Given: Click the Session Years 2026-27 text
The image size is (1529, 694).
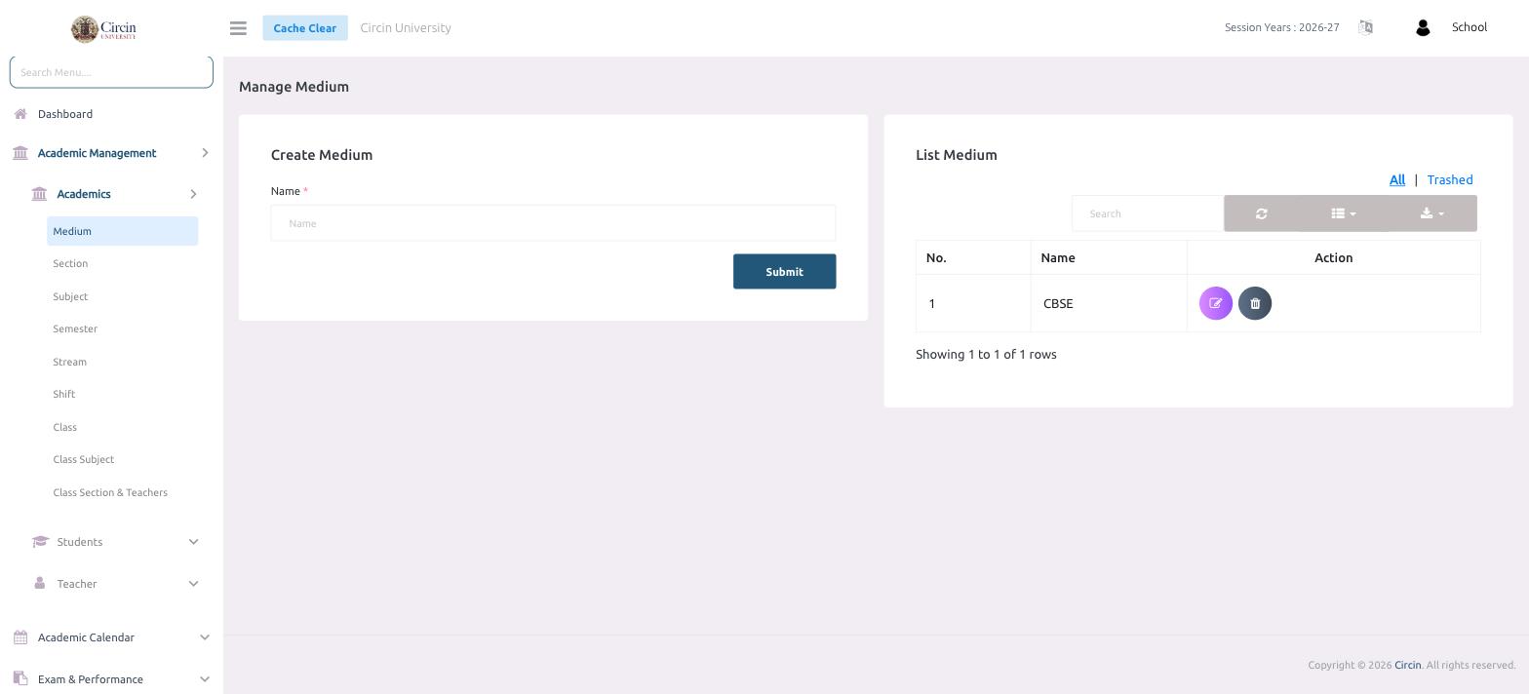Looking at the screenshot, I should click(x=1282, y=27).
